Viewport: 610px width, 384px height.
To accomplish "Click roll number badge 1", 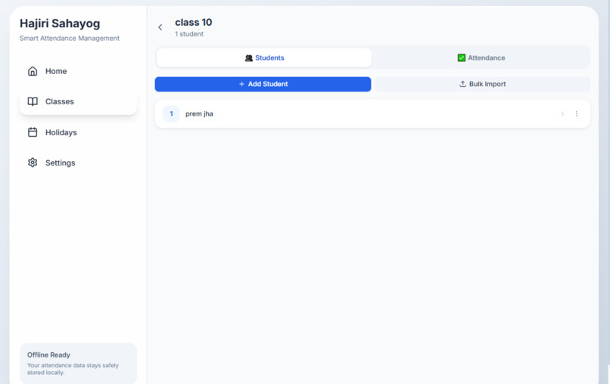I will (171, 114).
